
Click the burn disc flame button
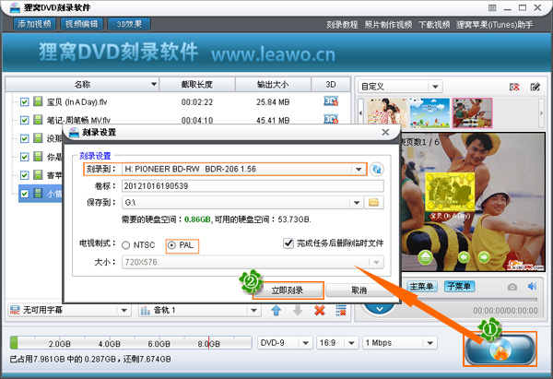click(500, 349)
